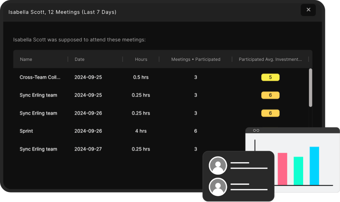
Task: Click the bottom contact card avatar icon
Action: (x=218, y=187)
